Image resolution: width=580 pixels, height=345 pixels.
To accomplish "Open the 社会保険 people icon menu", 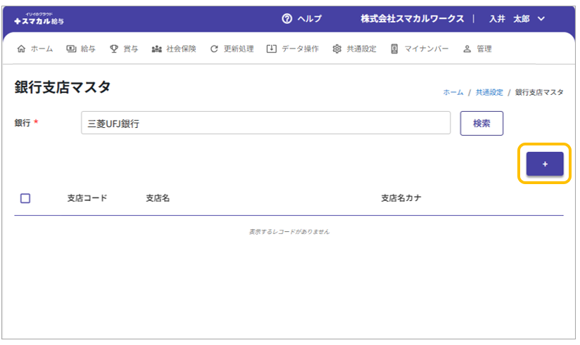I will [156, 49].
